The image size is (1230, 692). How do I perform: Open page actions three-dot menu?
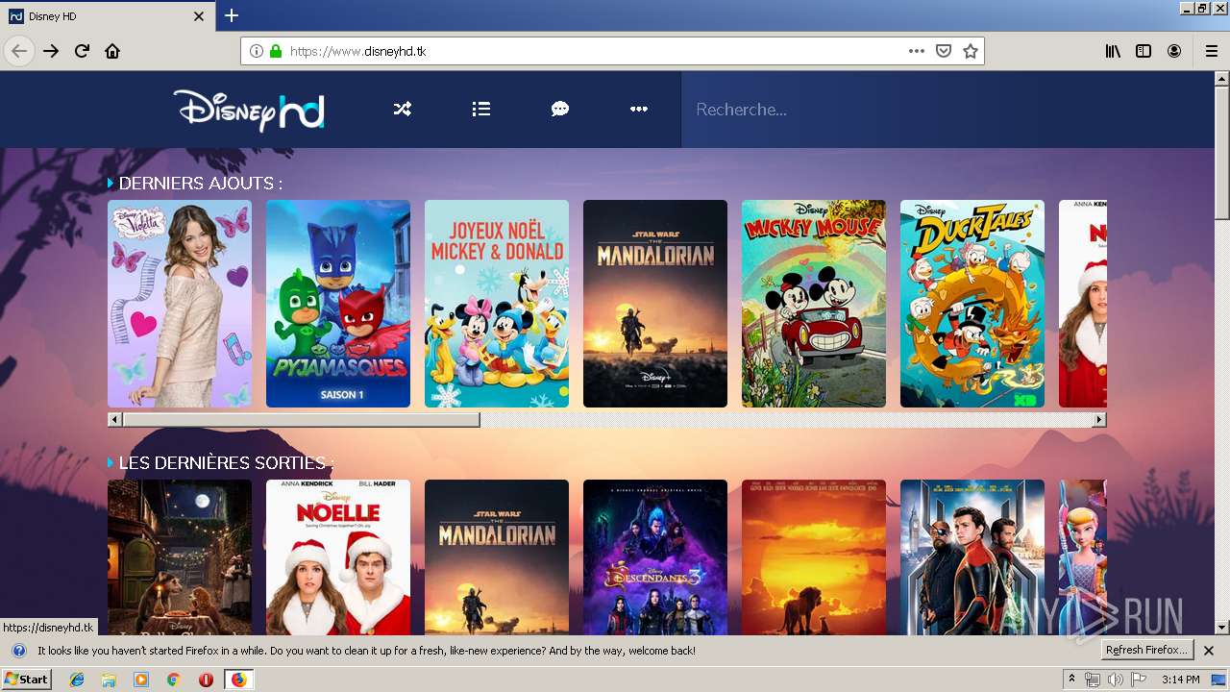tap(917, 51)
